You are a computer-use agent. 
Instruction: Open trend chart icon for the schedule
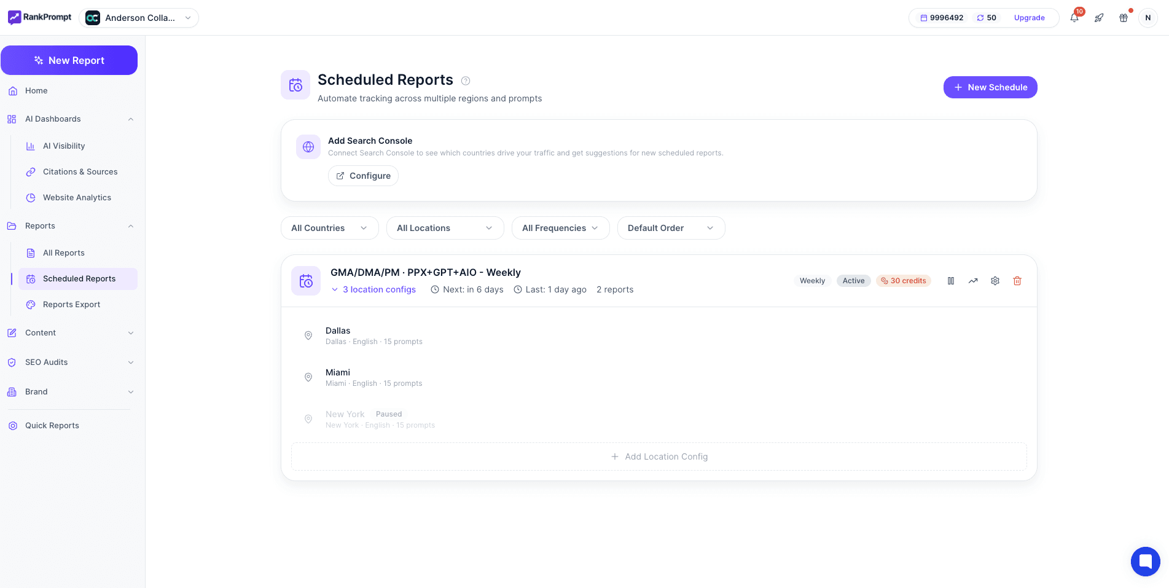point(973,281)
